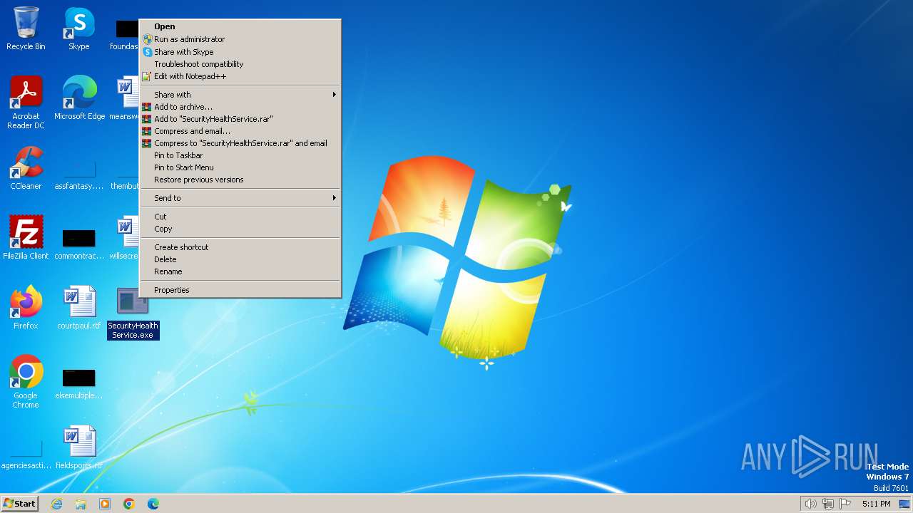Select the Firefox desktop shortcut
Screen dimensions: 913x513
[26, 308]
